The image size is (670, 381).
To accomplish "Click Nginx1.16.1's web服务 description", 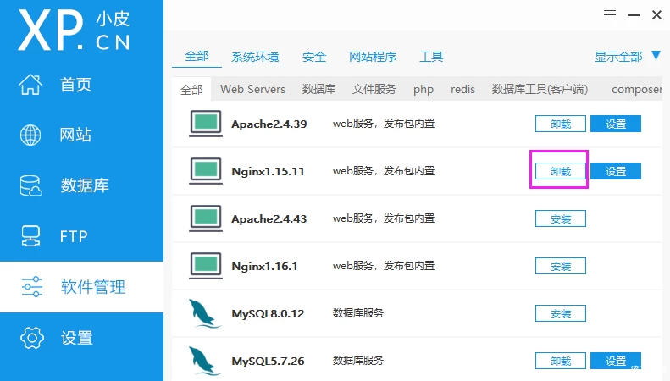I will point(384,266).
